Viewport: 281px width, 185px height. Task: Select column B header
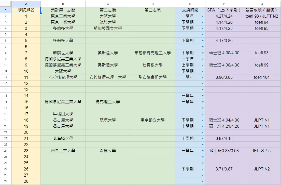coord(63,4)
